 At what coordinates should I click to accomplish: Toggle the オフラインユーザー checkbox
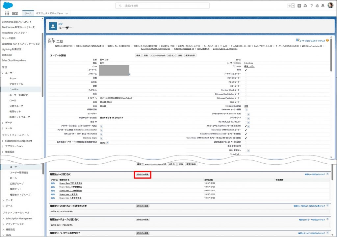click(x=246, y=78)
